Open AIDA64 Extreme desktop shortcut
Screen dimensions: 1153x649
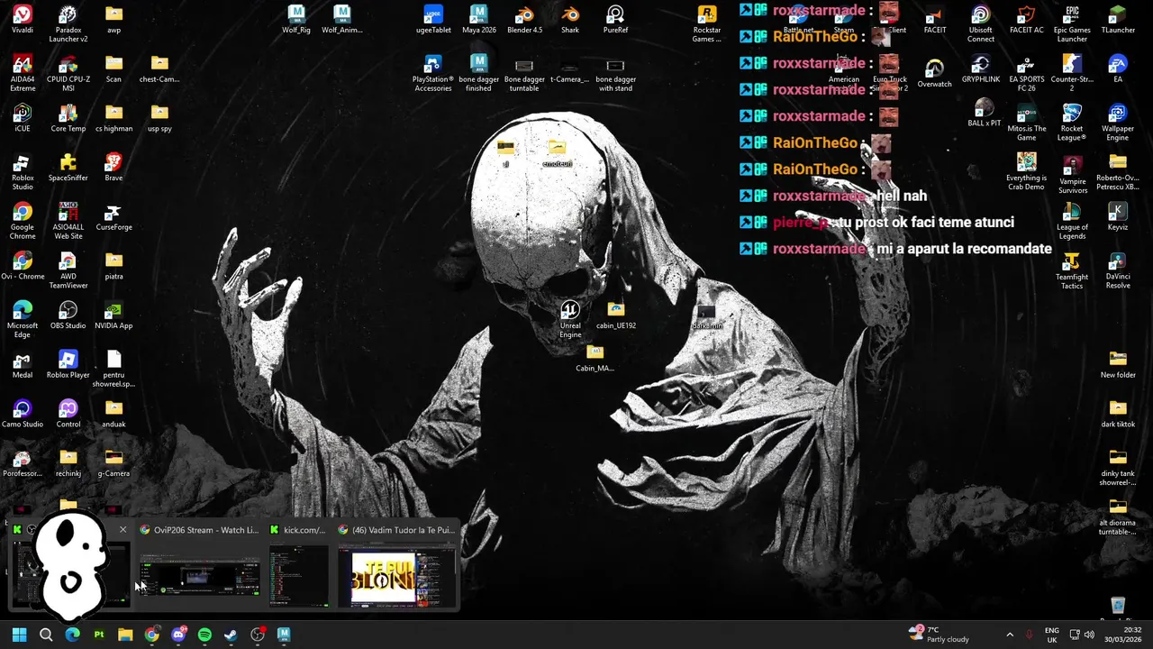(23, 74)
